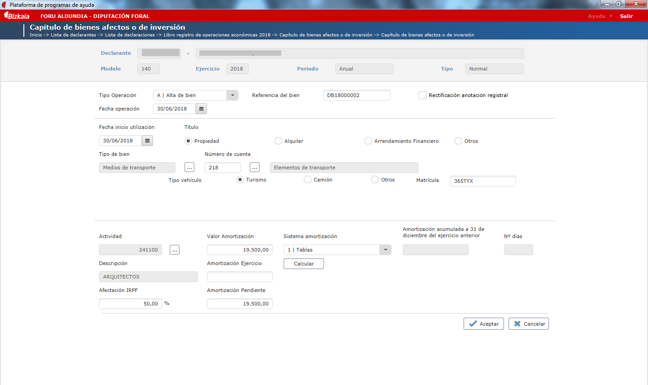Open Lista de declarantes breadcrumb link
Viewport: 648px width, 385px height.
pos(73,35)
